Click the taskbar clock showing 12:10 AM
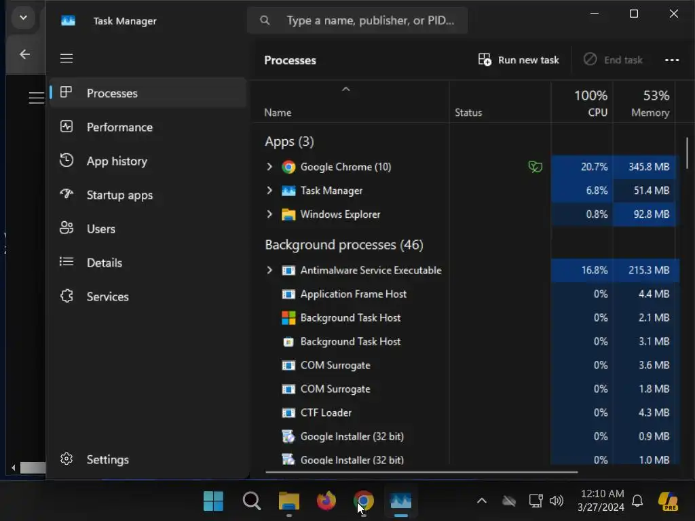Screen dimensions: 695x521 [x=601, y=501]
